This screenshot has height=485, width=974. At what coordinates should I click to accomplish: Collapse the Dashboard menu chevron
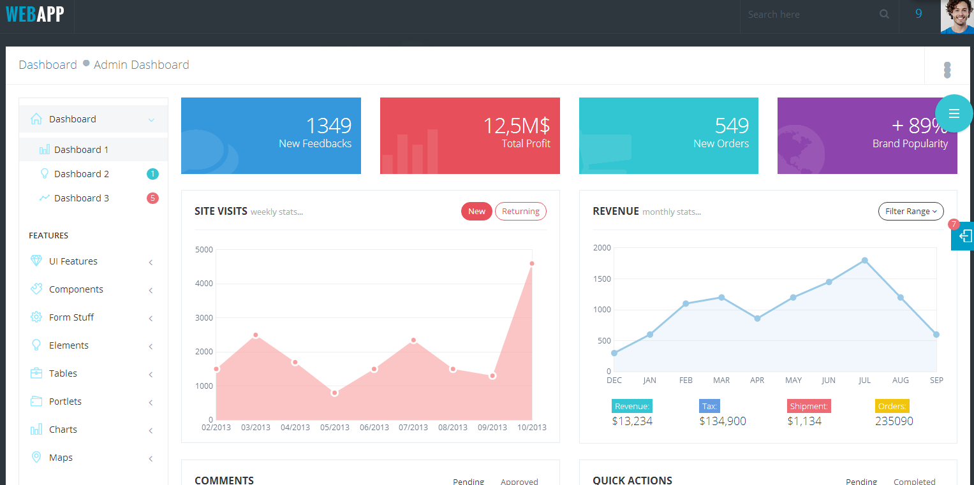click(151, 120)
